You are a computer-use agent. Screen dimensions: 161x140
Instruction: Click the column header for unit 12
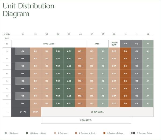[x=148, y=34]
